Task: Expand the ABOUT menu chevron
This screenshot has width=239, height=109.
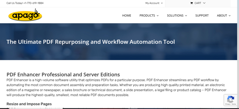Action: (229, 16)
